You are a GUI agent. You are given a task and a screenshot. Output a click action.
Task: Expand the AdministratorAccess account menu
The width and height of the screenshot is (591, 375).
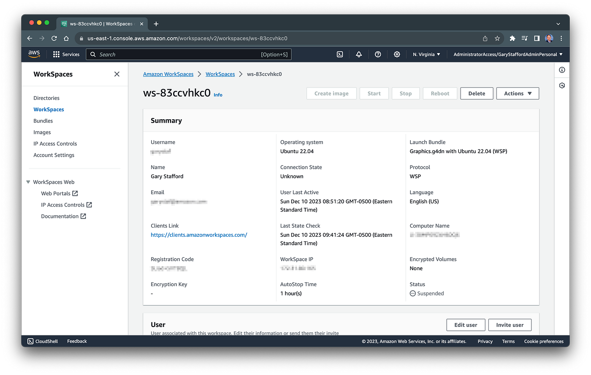pyautogui.click(x=508, y=54)
